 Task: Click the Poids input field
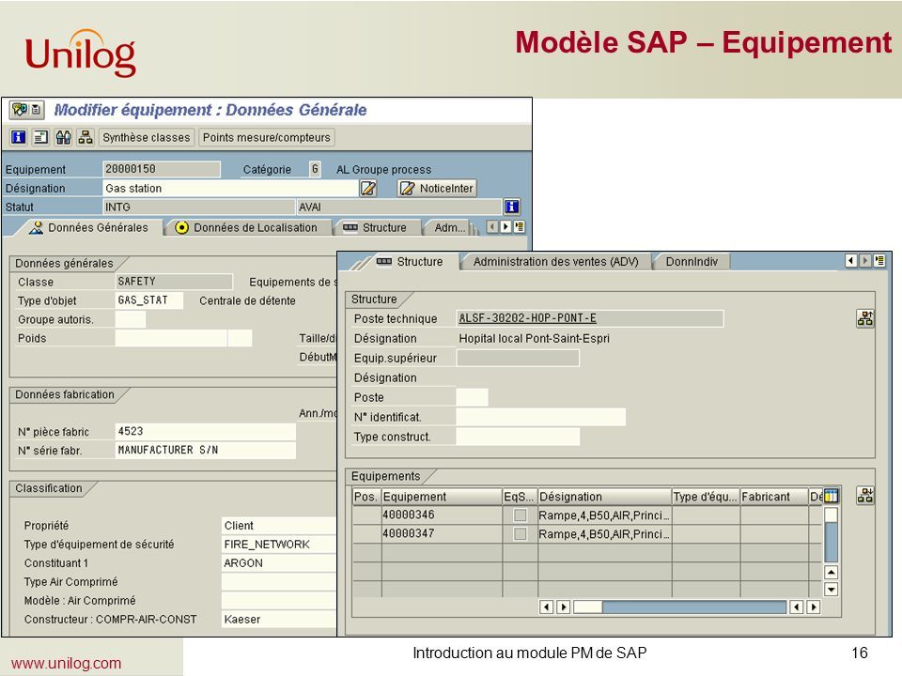[171, 338]
